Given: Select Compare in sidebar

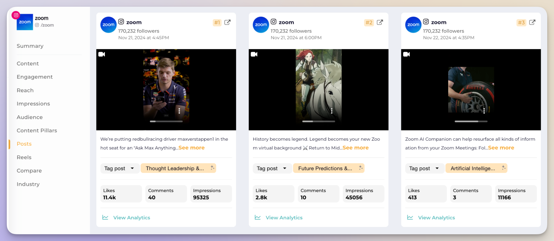Looking at the screenshot, I should tap(29, 171).
